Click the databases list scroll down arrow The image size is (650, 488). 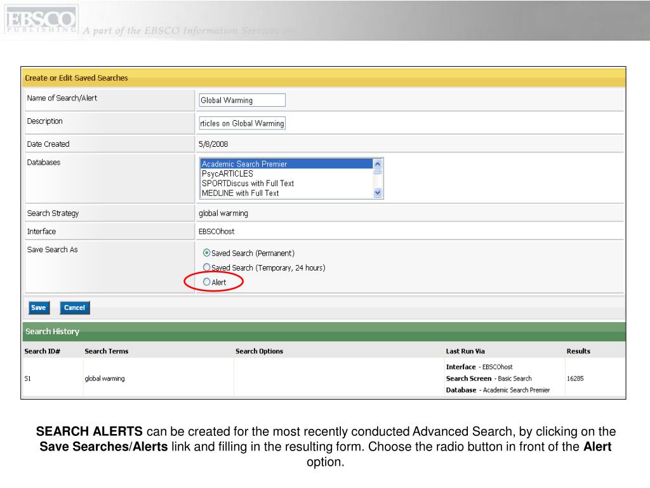click(x=377, y=193)
